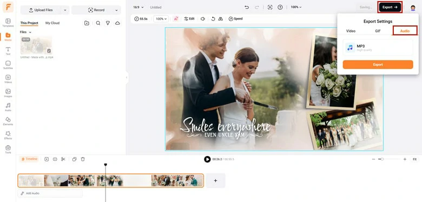Open the Effects sidebar panel
This screenshot has height=202, width=422.
8,135
